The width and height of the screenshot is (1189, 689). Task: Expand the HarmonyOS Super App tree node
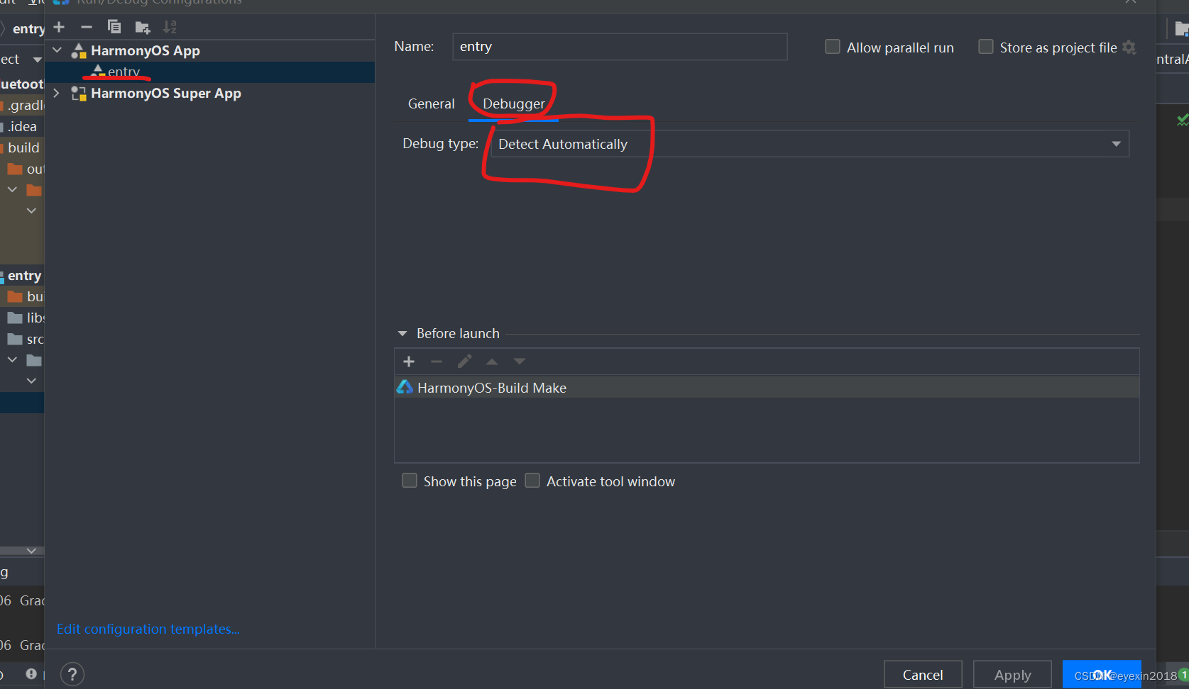pyautogui.click(x=57, y=93)
